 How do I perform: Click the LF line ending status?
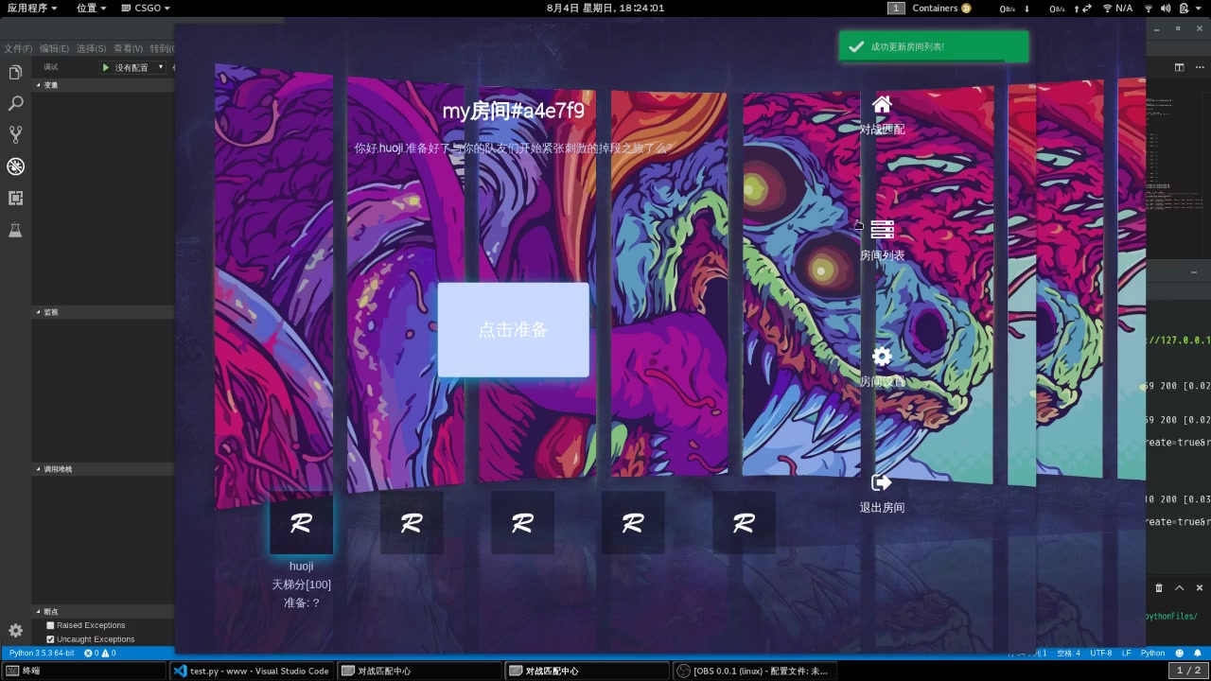click(1126, 653)
